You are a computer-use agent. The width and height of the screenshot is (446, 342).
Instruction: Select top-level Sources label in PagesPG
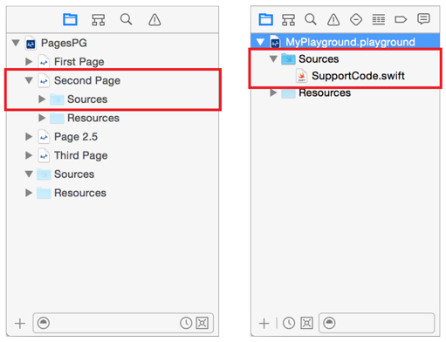[74, 174]
